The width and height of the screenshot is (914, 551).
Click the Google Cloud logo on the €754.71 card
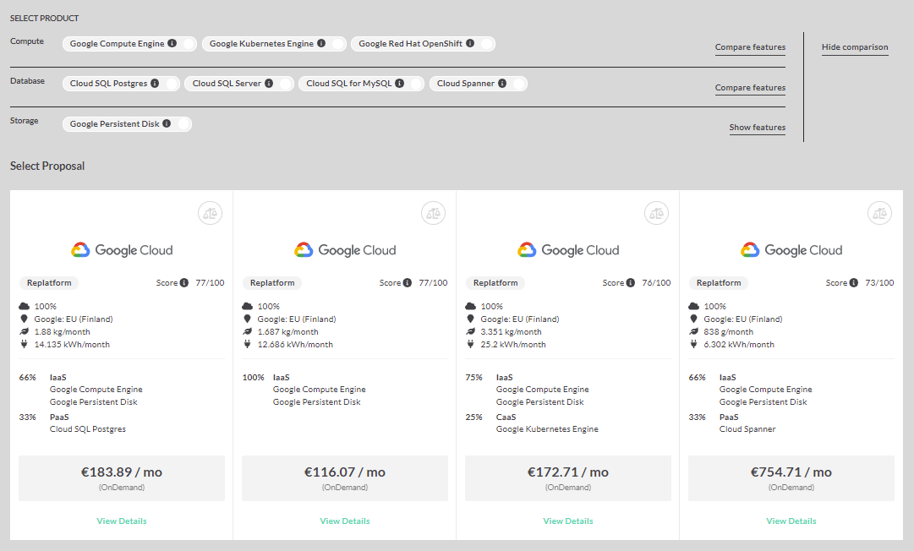[791, 250]
